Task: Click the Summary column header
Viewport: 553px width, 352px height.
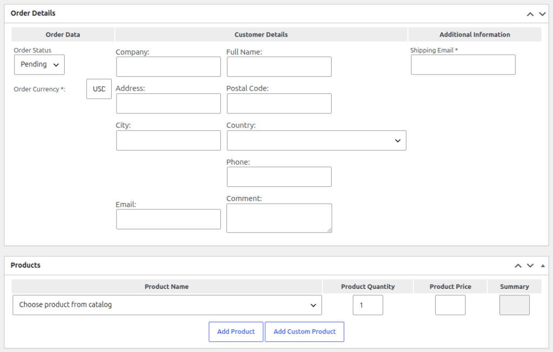Action: 514,286
